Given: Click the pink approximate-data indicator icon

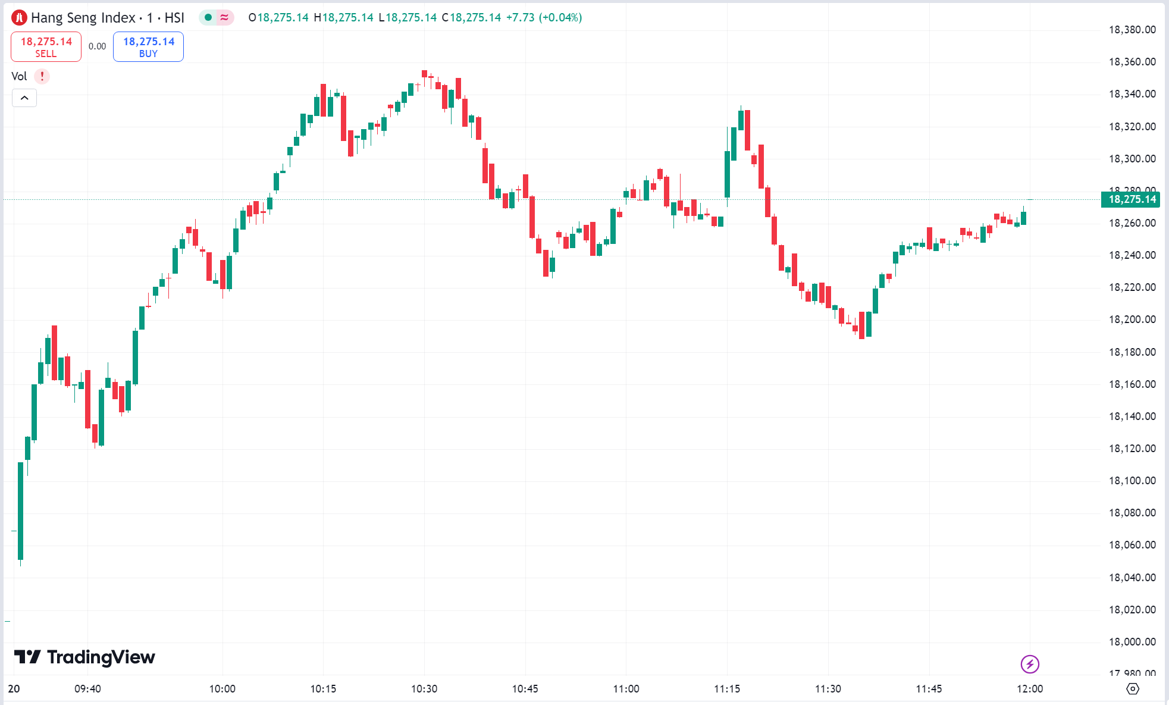Looking at the screenshot, I should [x=224, y=18].
